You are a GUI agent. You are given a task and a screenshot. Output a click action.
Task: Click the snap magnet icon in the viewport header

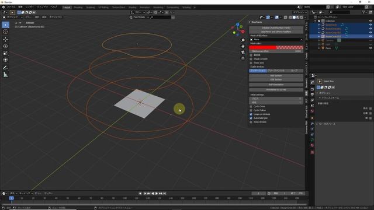(x=155, y=12)
